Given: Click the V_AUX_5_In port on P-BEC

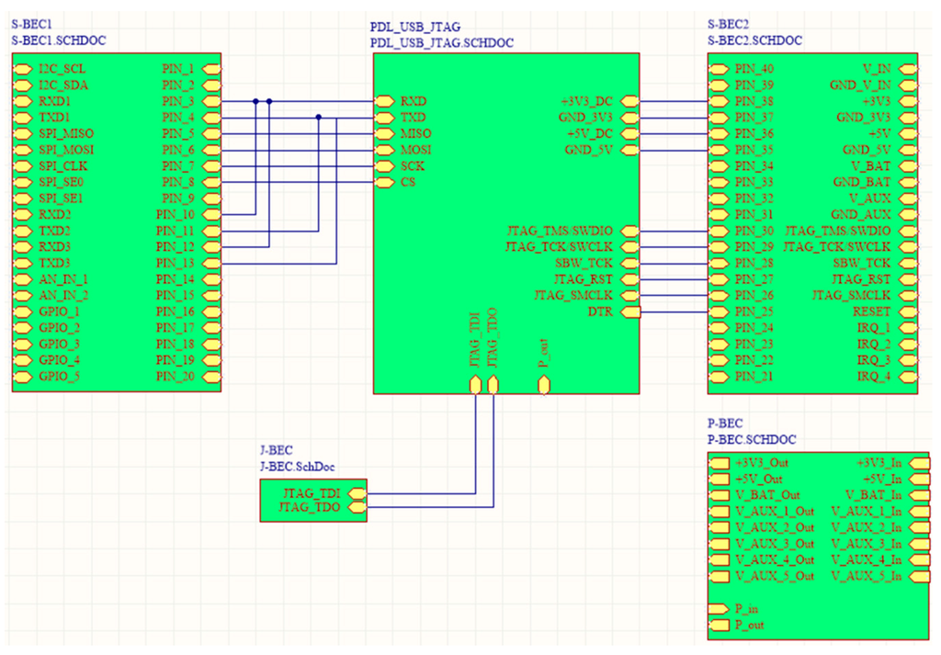Looking at the screenshot, I should [x=908, y=576].
